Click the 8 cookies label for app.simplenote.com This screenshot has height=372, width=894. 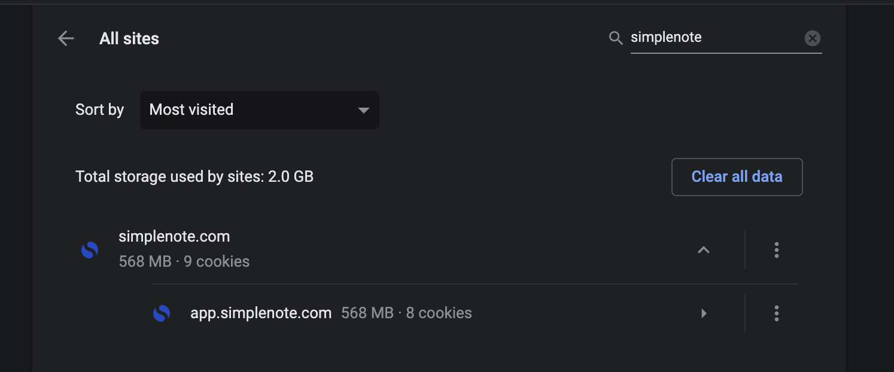tap(439, 313)
